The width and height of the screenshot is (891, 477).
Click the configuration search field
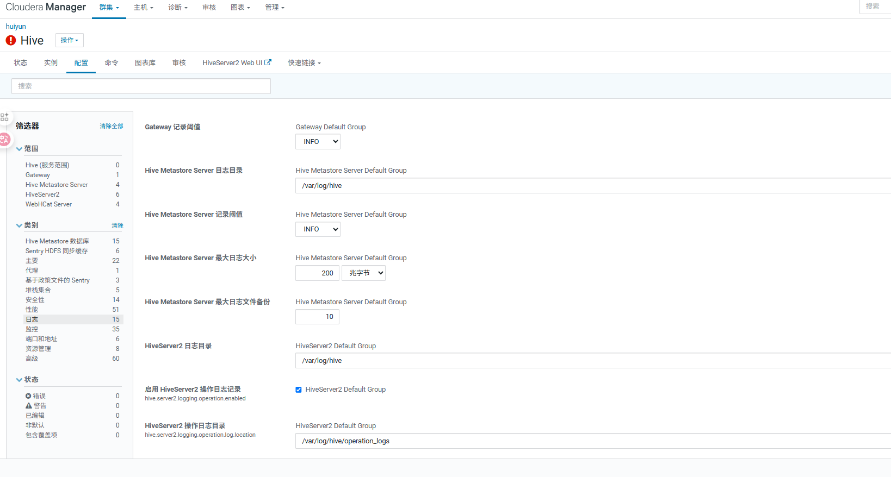[x=141, y=86]
